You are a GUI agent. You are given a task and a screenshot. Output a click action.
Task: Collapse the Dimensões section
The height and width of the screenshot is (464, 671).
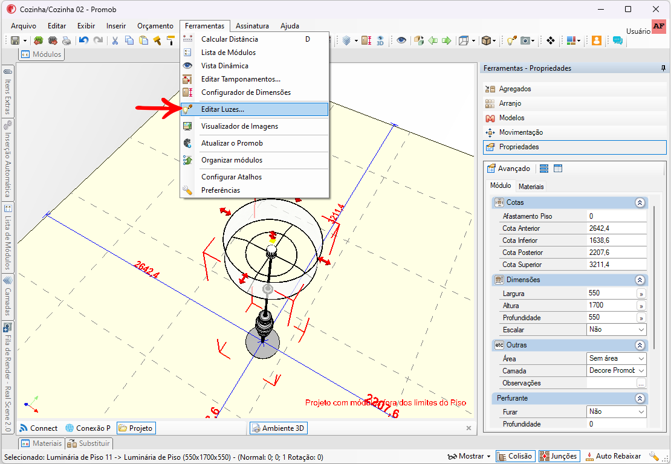(x=640, y=280)
